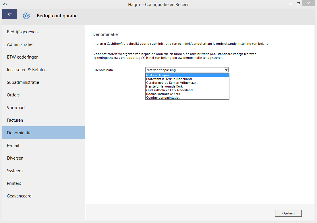Open the Administratie section
Image resolution: width=317 pixels, height=223 pixels.
tap(44, 44)
